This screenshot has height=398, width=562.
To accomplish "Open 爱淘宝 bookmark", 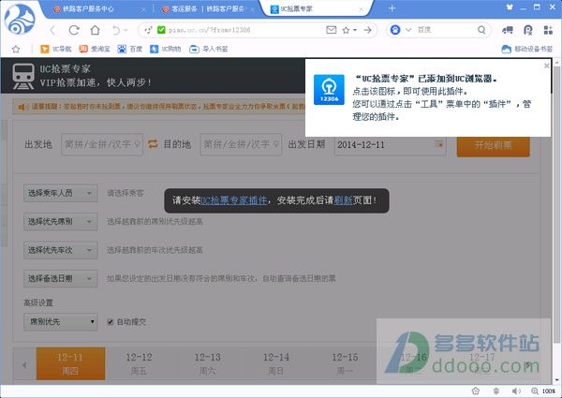I will pos(95,49).
